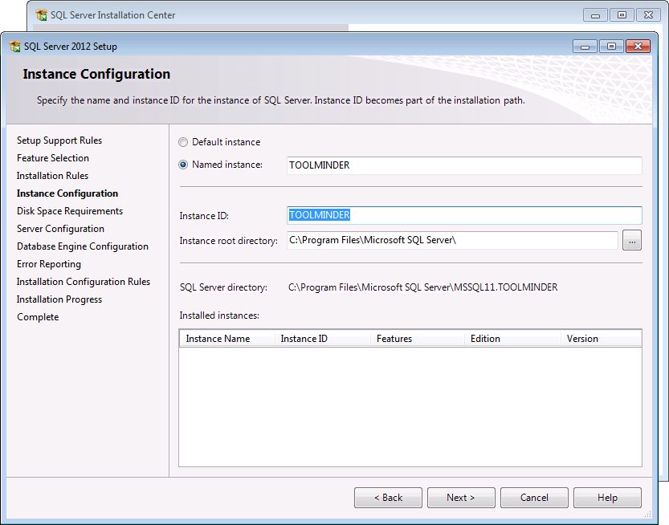Sort by the Version column header

(x=602, y=339)
